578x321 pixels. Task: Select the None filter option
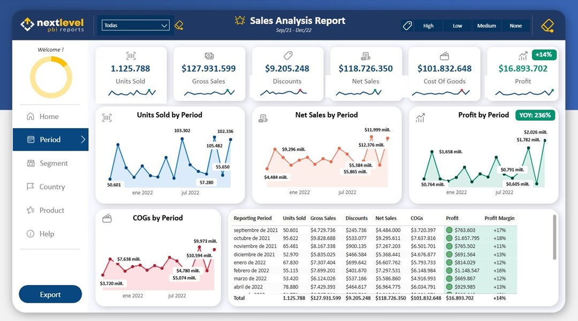point(515,25)
